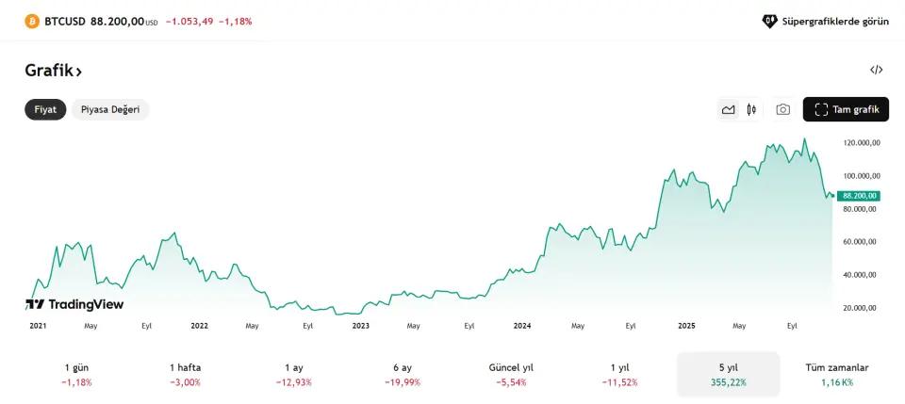Click the TradingView logo on chart

[74, 304]
